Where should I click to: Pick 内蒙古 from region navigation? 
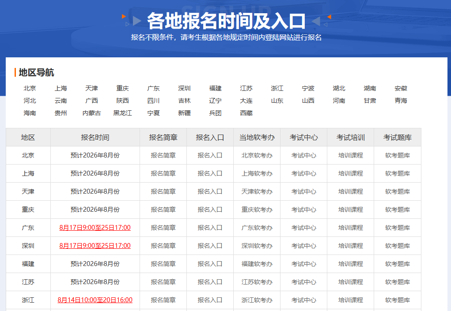click(x=91, y=113)
